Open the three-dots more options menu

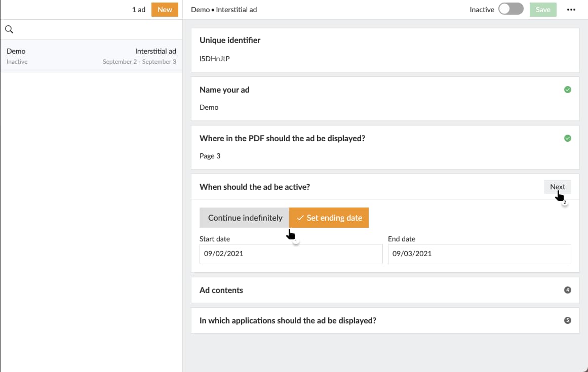click(571, 10)
